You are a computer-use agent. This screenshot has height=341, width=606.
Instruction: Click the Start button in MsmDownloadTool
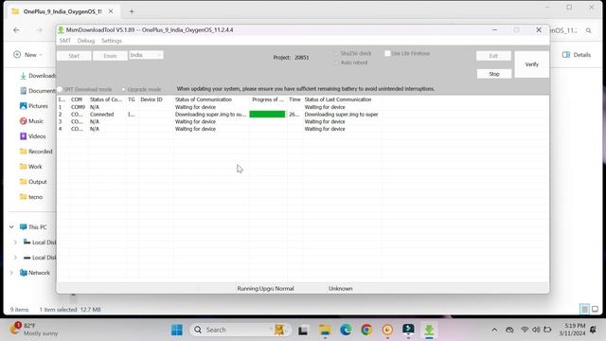click(x=74, y=56)
